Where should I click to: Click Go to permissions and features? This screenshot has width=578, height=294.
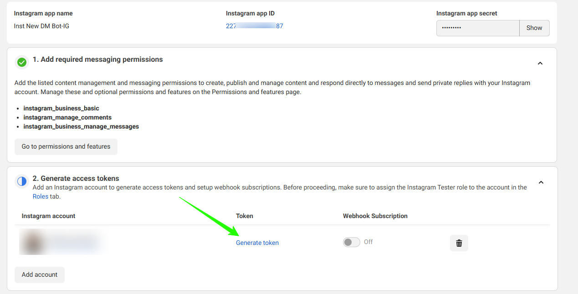tap(66, 146)
